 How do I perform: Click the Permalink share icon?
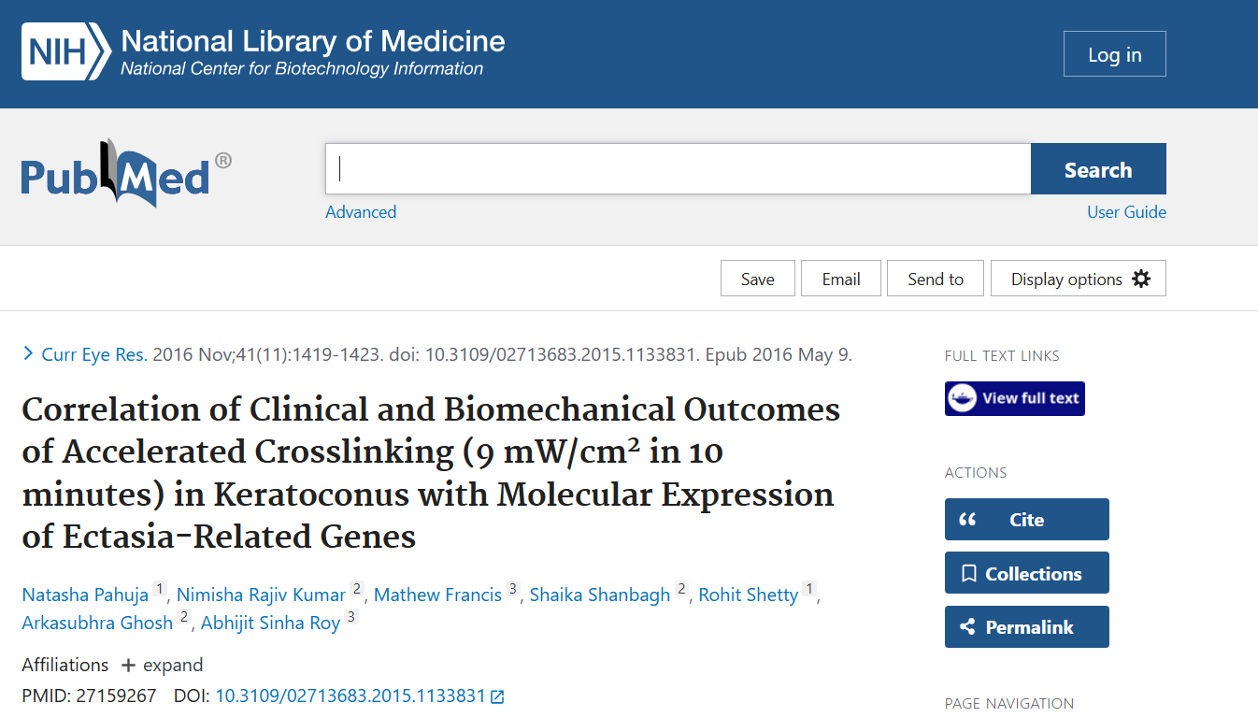pos(968,627)
